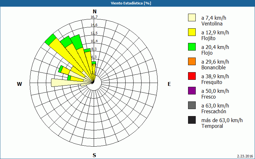The image size is (255, 159).
Task: Click the Ventolina pale yellow legend swatch
Action: (192, 17)
